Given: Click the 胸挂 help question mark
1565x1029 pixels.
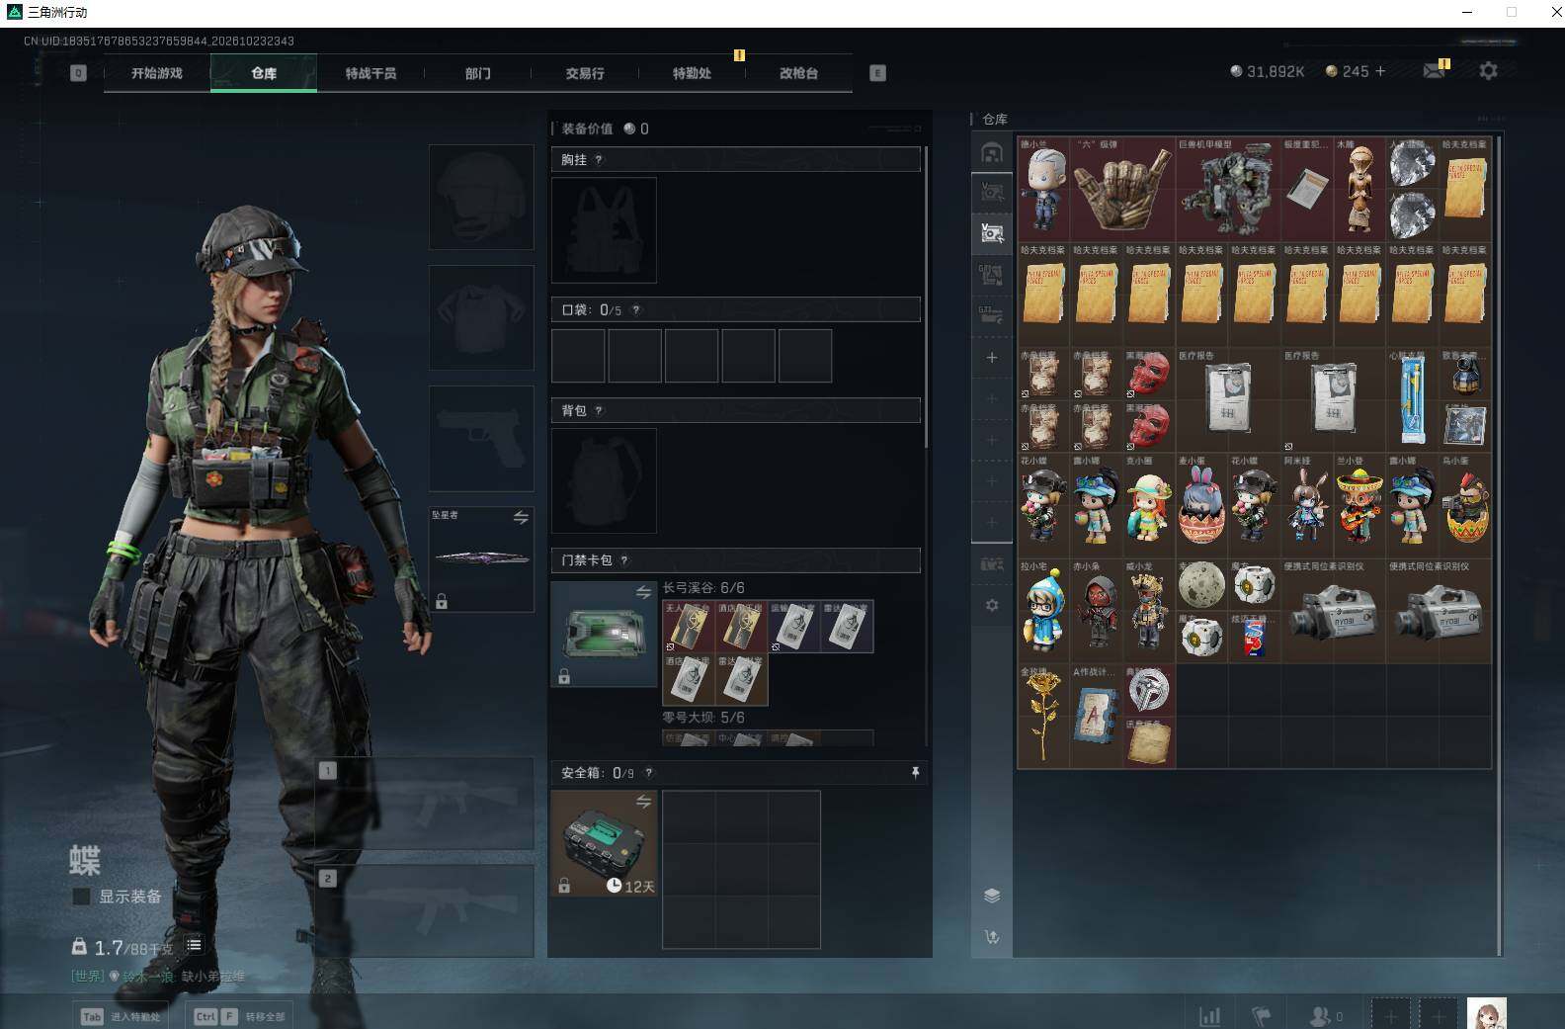Looking at the screenshot, I should point(599,160).
